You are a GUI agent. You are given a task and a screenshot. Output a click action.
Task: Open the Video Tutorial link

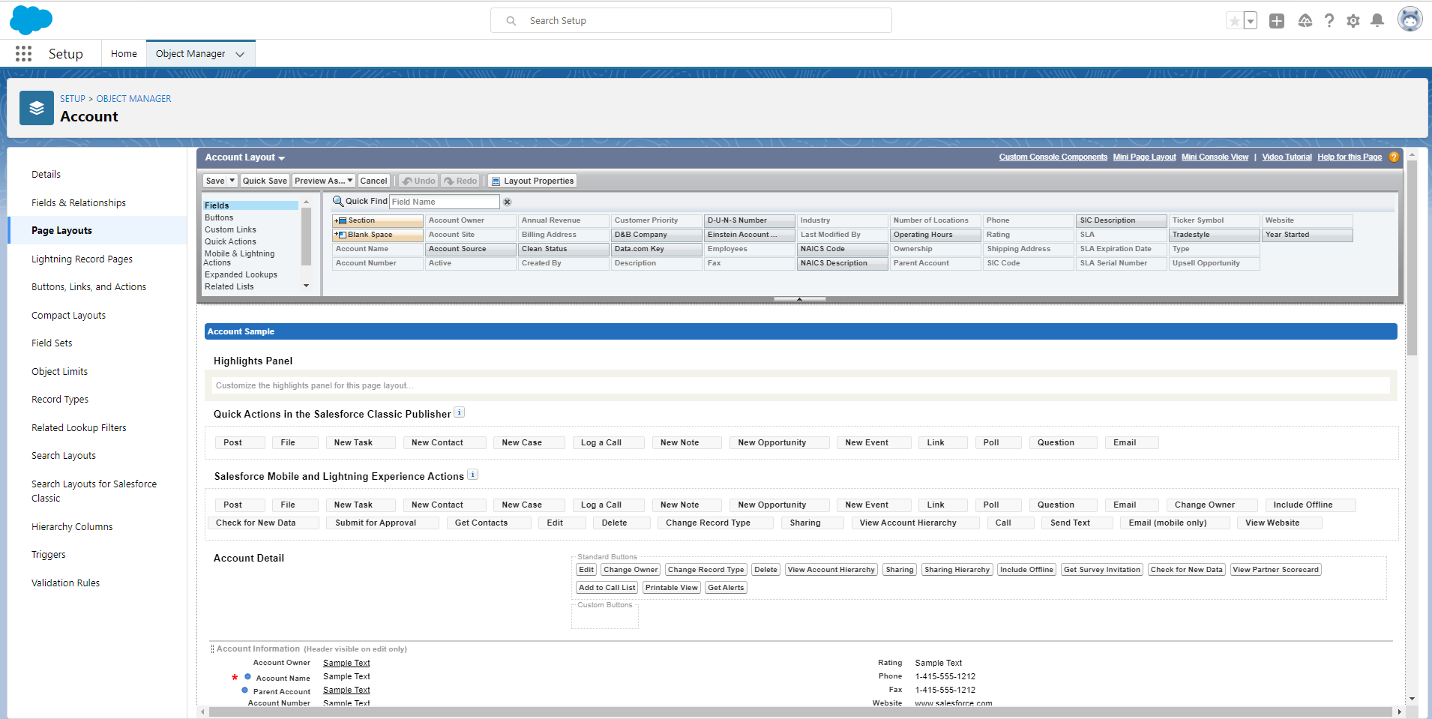1287,157
